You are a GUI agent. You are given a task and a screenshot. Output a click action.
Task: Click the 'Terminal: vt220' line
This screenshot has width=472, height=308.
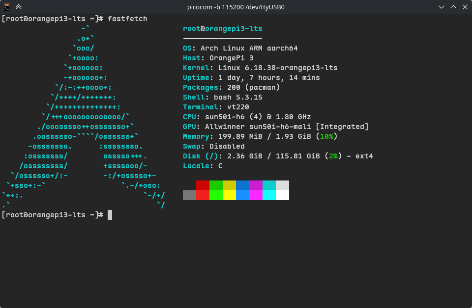(216, 107)
